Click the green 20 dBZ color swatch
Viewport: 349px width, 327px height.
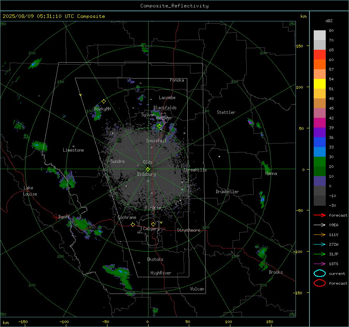click(x=320, y=162)
